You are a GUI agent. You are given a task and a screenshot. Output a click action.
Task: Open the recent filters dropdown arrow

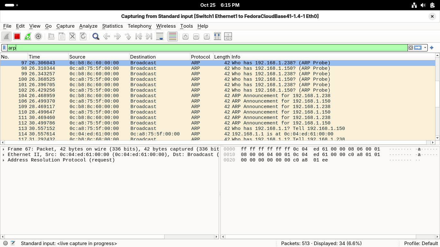(425, 48)
